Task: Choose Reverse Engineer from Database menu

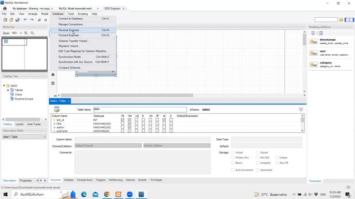Action: click(83, 30)
